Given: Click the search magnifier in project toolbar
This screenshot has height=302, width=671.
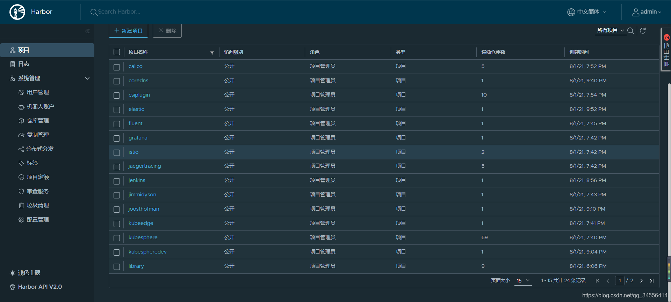Looking at the screenshot, I should (x=631, y=31).
